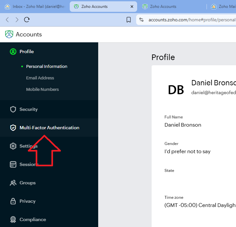This screenshot has height=227, width=236.
Task: Reload the current page
Action: click(27, 20)
